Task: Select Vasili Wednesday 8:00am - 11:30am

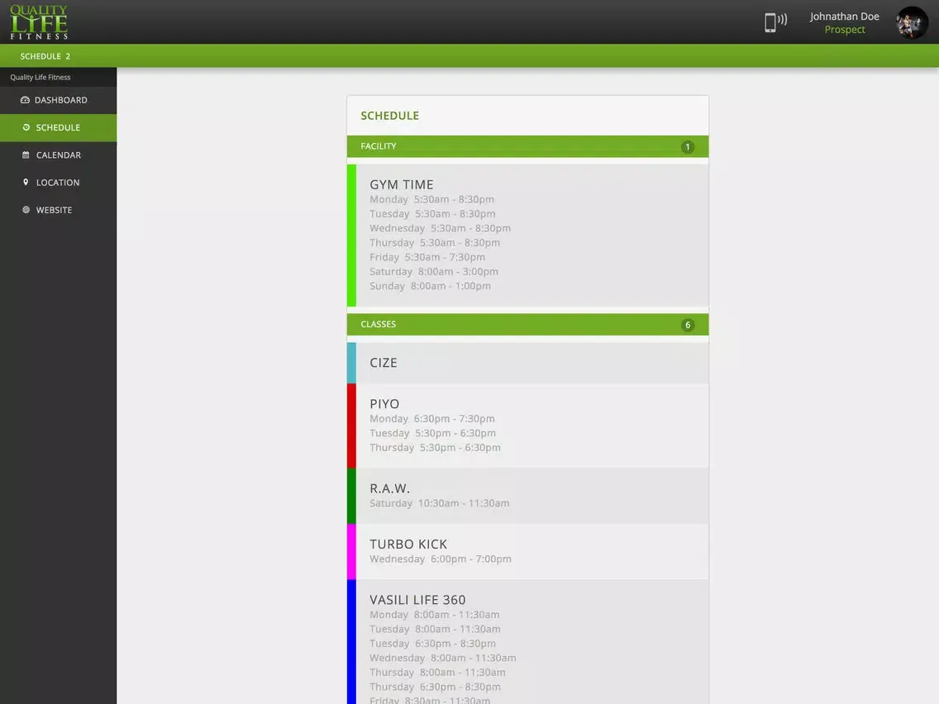Action: [x=442, y=658]
